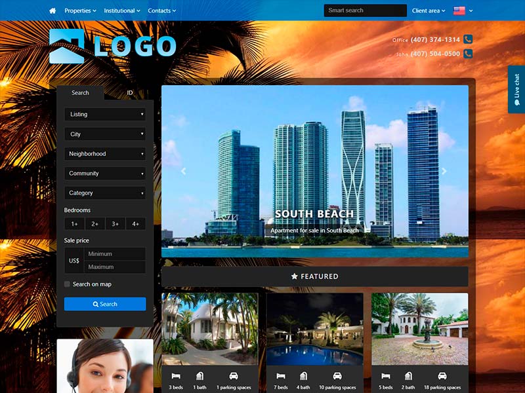Click the Maximum sale price field
Viewport: 525px width, 393px height.
[115, 267]
